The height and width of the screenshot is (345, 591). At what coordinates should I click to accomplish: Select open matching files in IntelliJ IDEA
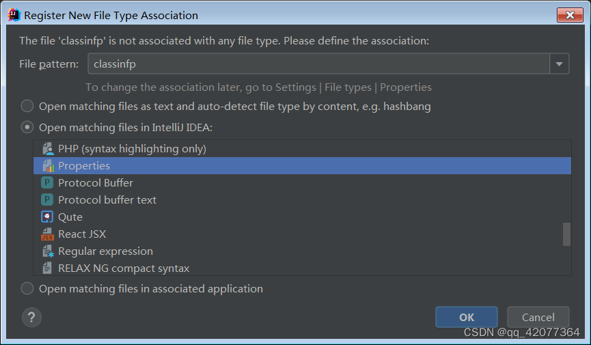click(27, 127)
